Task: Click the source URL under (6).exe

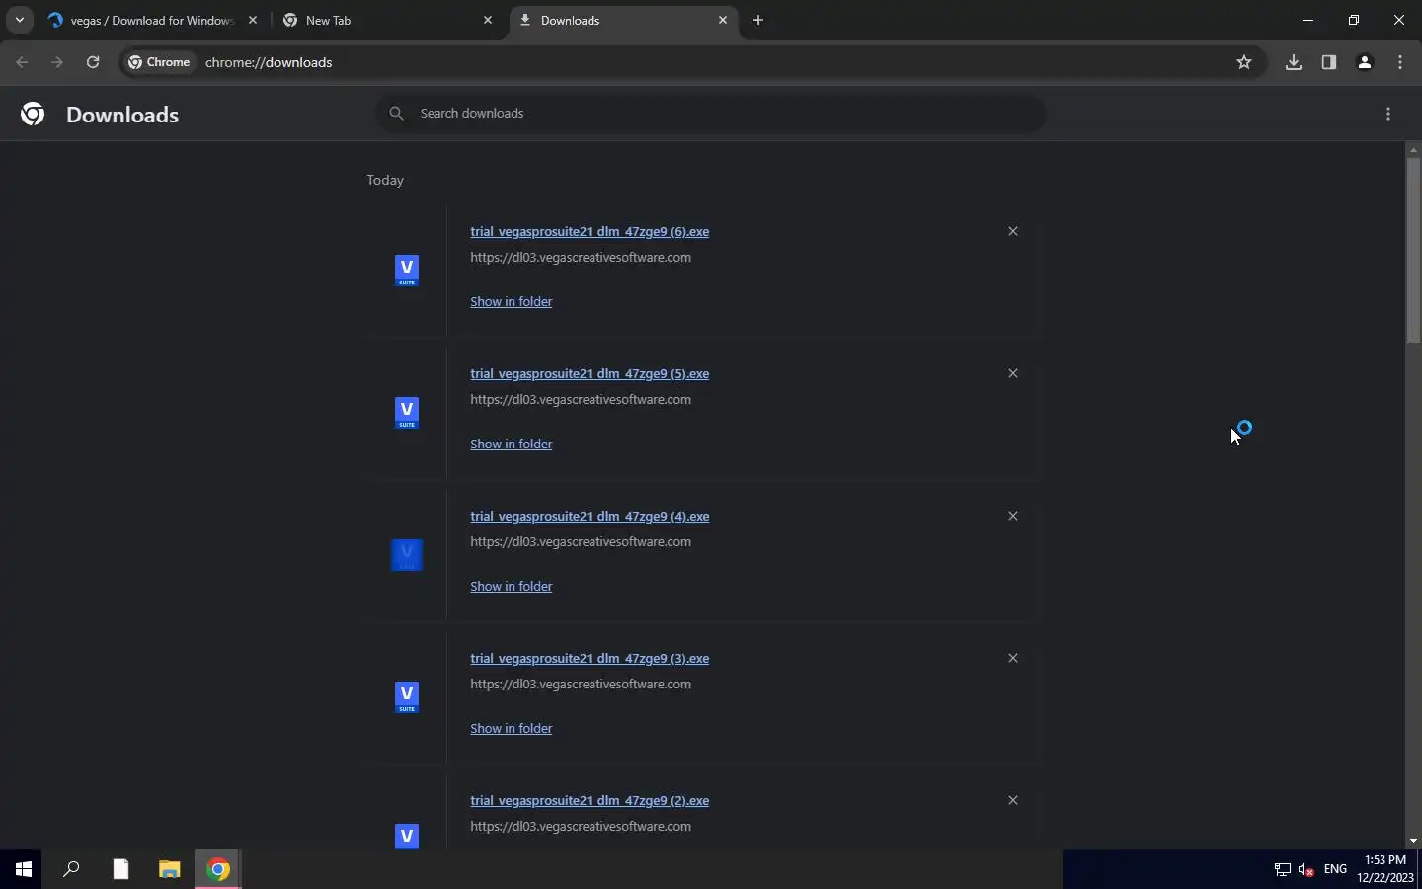Action: (x=581, y=257)
